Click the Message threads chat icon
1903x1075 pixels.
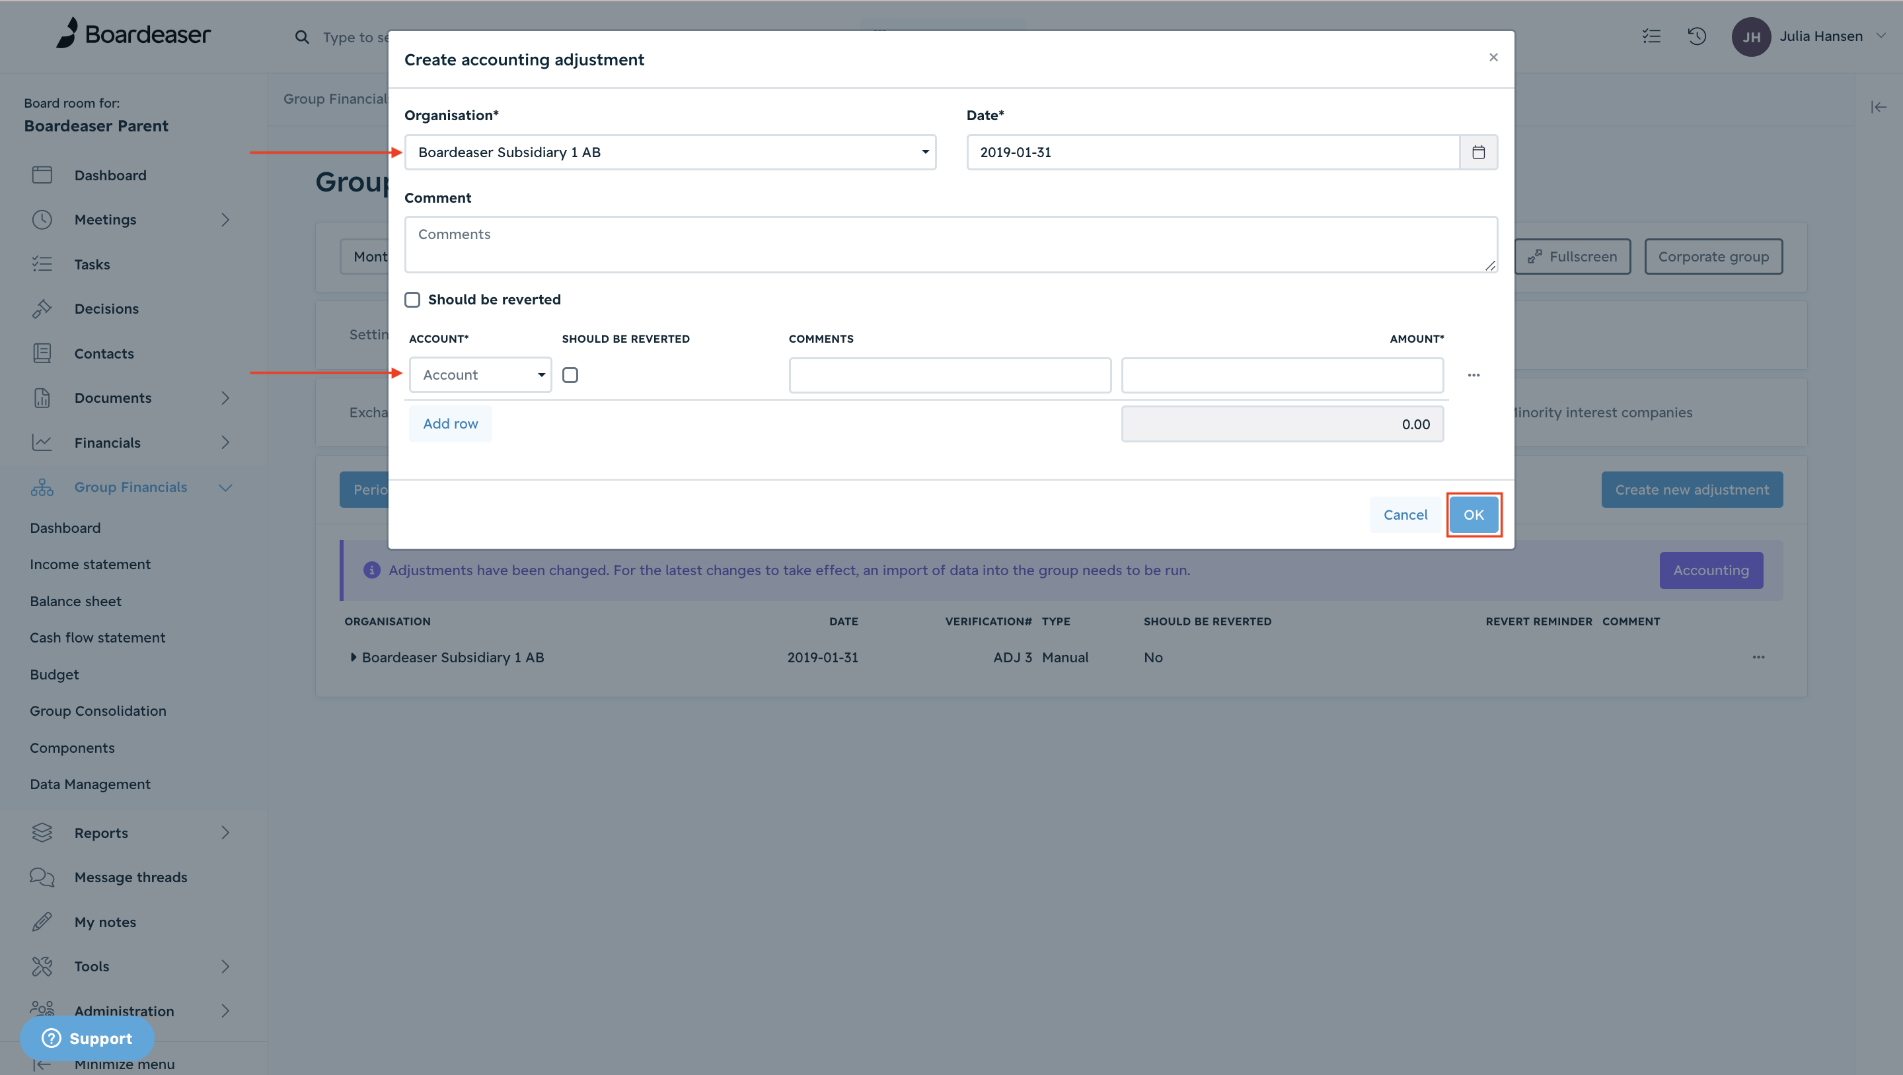(42, 877)
